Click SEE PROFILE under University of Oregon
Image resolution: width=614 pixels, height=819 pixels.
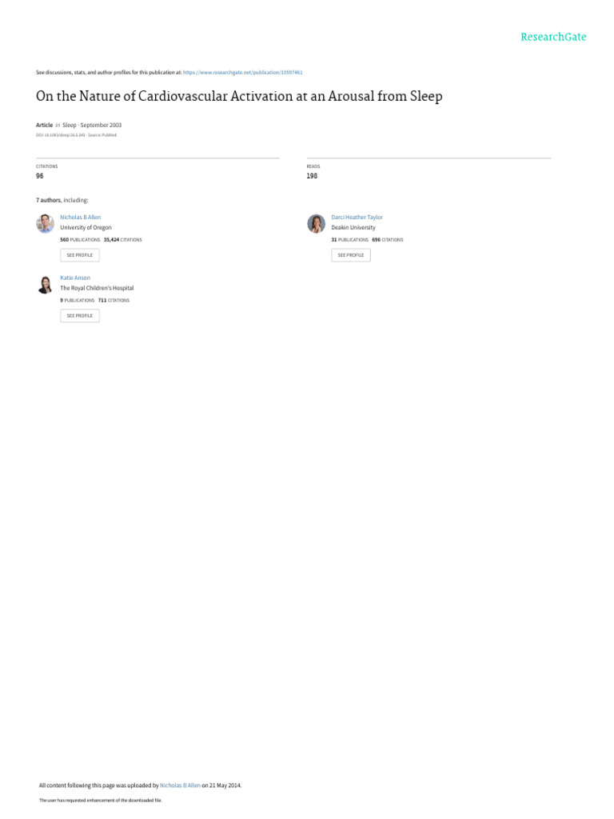tap(80, 255)
